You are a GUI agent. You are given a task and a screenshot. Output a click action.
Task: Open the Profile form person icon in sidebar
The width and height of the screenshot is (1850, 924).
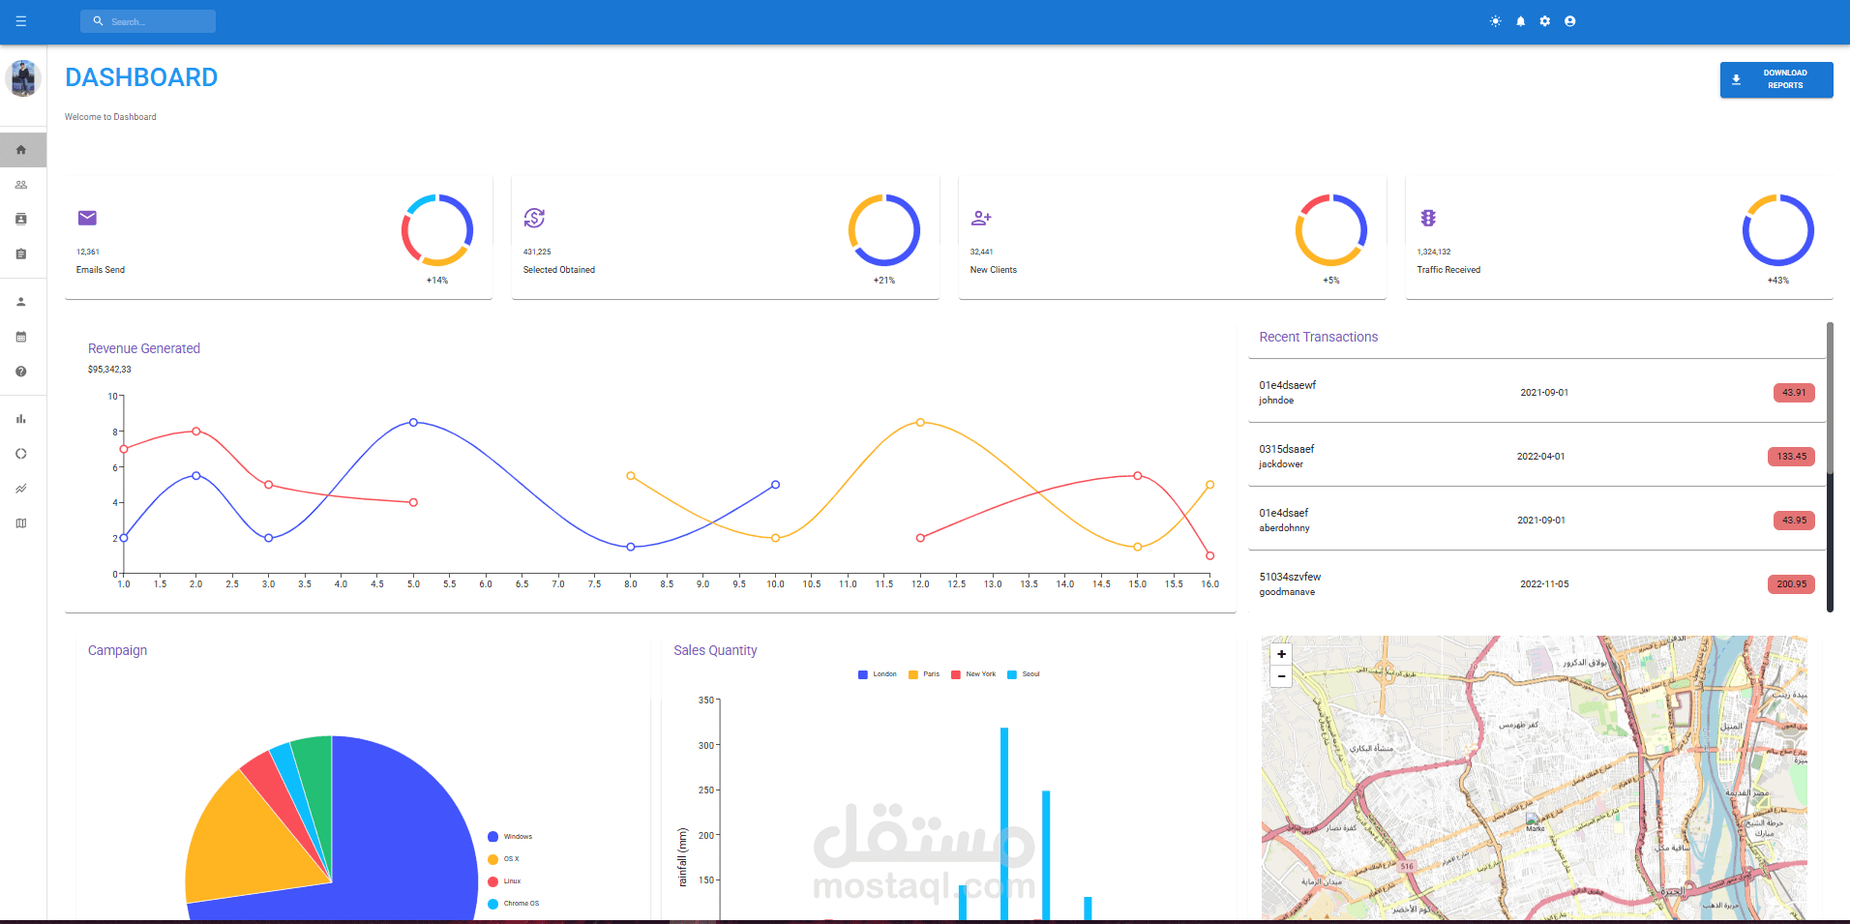click(x=21, y=302)
